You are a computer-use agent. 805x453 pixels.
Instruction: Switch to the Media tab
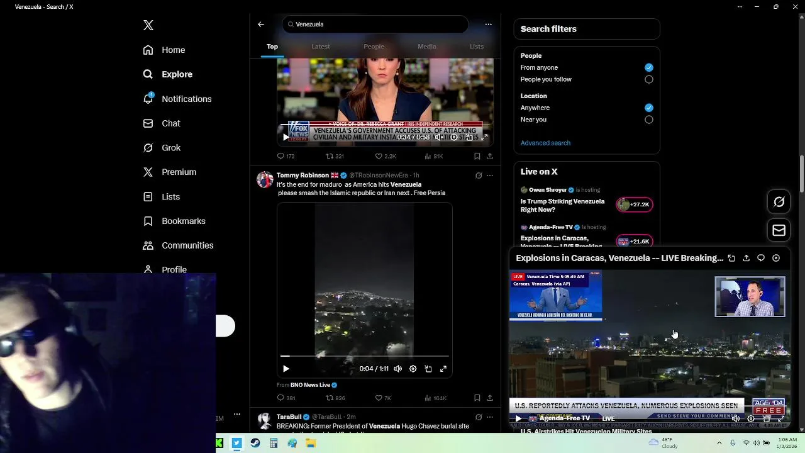point(427,47)
